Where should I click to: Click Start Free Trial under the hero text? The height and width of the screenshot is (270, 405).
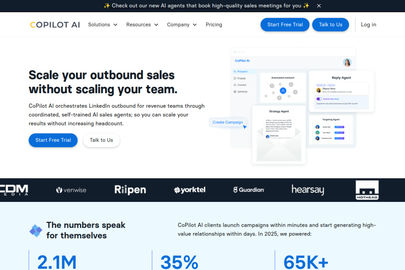pos(53,140)
